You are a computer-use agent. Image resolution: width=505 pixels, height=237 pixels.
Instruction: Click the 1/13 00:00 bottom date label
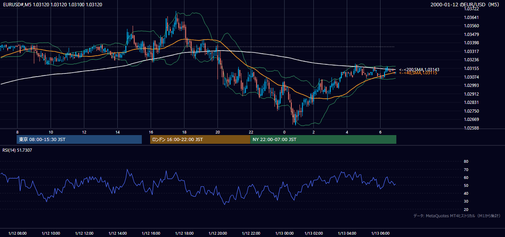[x=285, y=233]
